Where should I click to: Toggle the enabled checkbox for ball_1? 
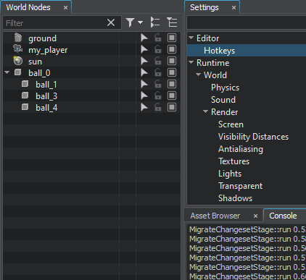172,84
